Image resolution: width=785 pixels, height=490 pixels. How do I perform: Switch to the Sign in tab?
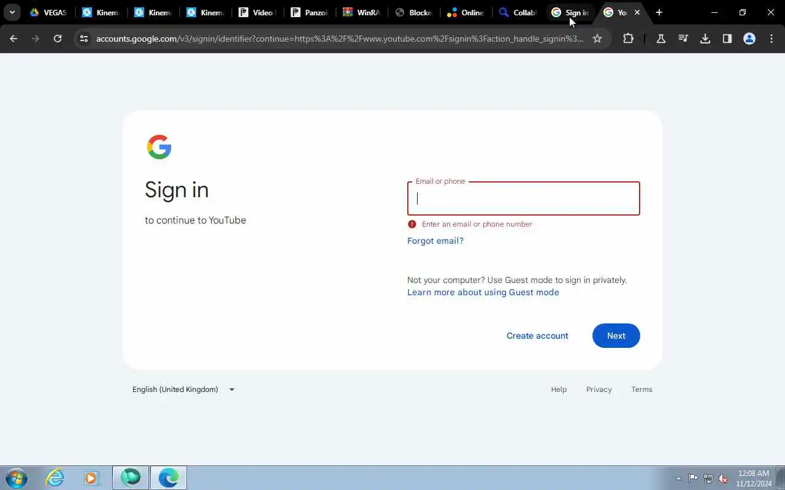click(x=570, y=12)
